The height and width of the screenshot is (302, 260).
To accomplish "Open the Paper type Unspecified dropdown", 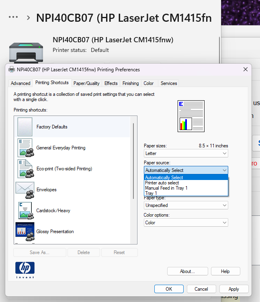I will coord(186,205).
